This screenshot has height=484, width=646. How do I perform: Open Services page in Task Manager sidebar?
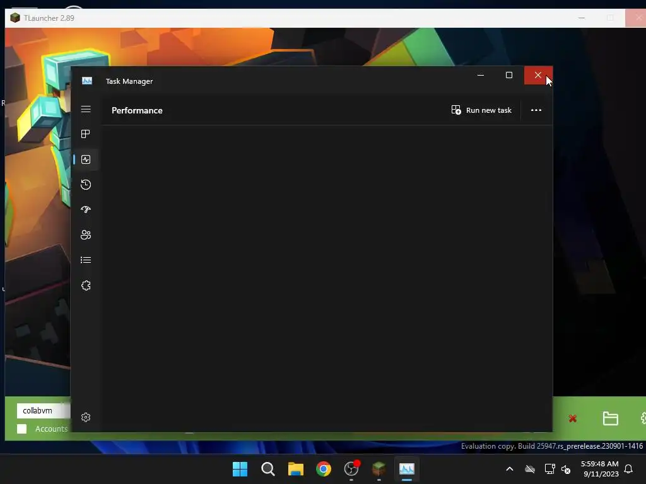(86, 285)
